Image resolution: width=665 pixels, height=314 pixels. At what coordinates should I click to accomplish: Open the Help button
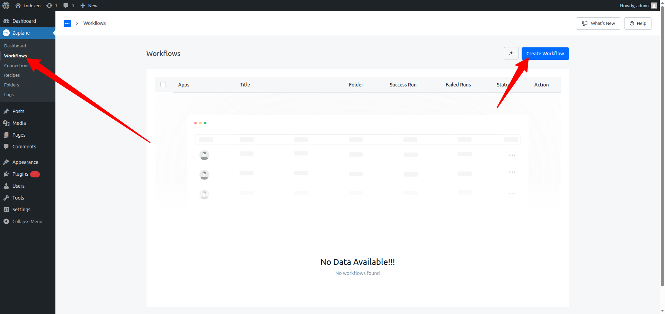coord(638,24)
